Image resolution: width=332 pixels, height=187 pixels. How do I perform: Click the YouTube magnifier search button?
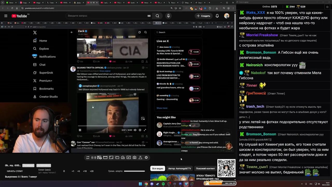pos(157,16)
